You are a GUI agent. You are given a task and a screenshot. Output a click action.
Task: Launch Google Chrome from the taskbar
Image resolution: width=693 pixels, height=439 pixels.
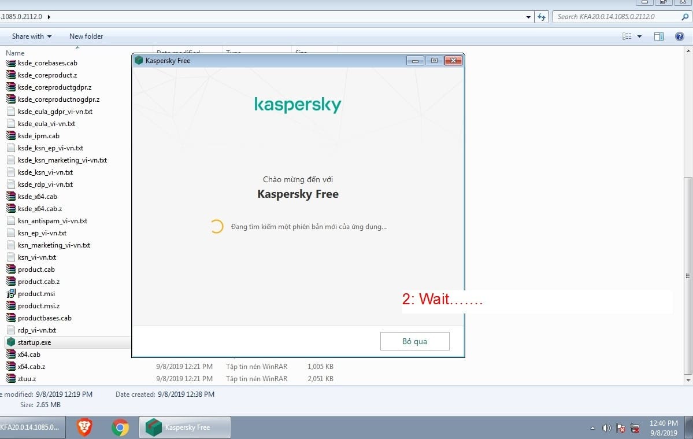120,427
